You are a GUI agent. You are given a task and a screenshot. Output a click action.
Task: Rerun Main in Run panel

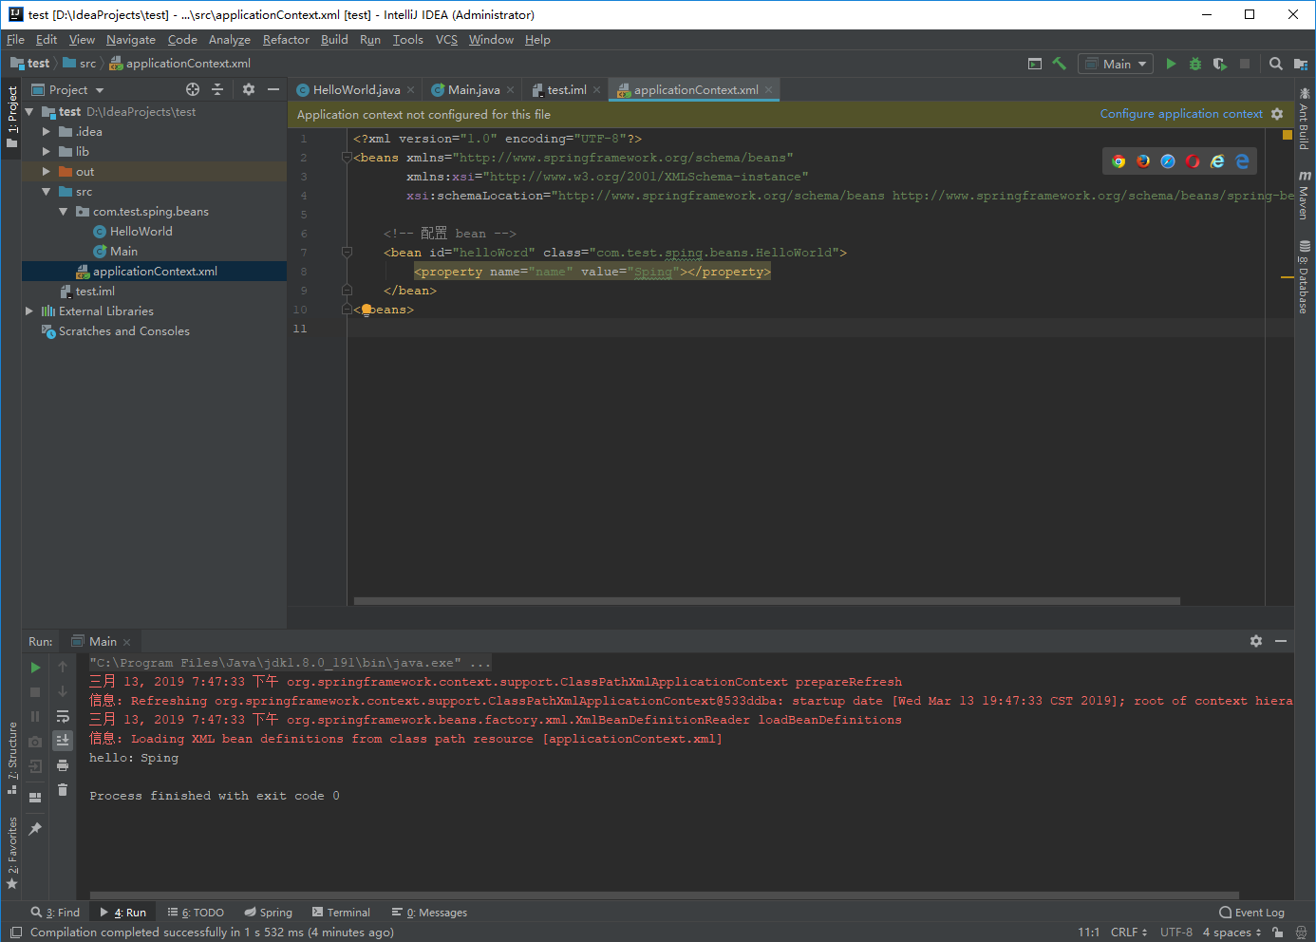click(35, 668)
